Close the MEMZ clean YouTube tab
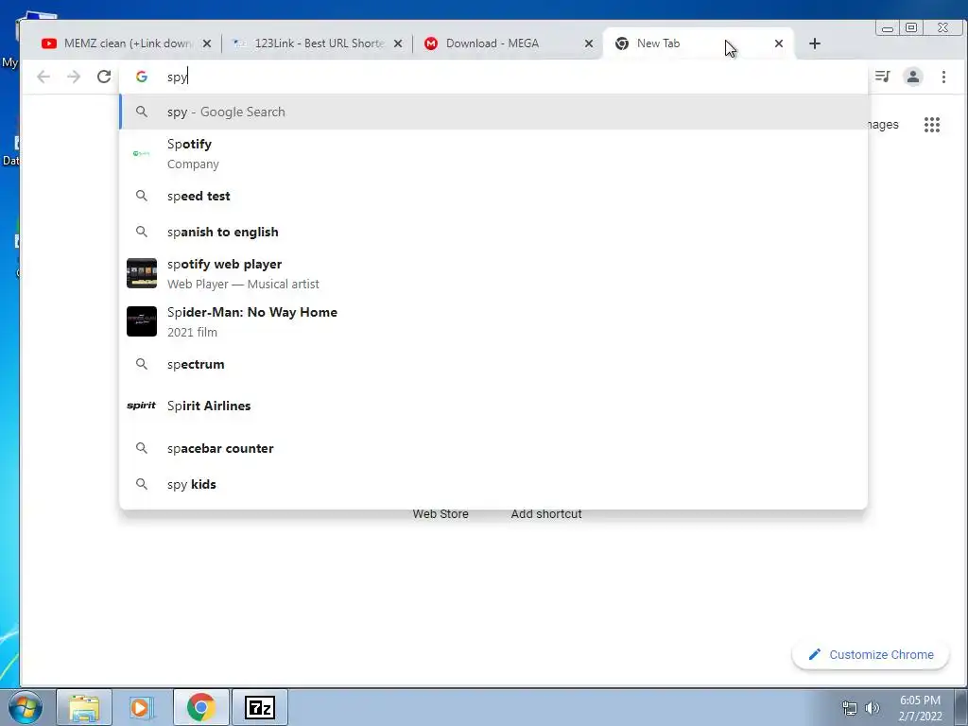The height and width of the screenshot is (726, 968). (x=207, y=43)
